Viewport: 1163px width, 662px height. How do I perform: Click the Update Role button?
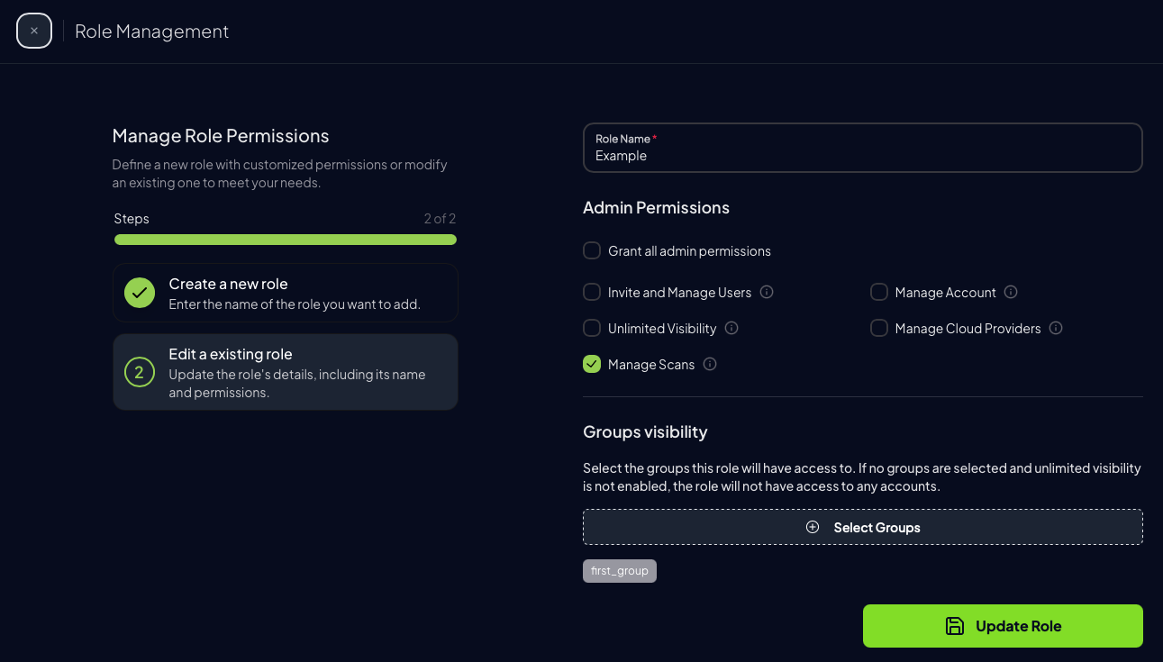[1002, 626]
